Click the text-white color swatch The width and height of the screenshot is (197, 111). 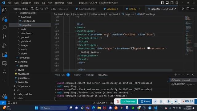pyautogui.click(x=148, y=48)
